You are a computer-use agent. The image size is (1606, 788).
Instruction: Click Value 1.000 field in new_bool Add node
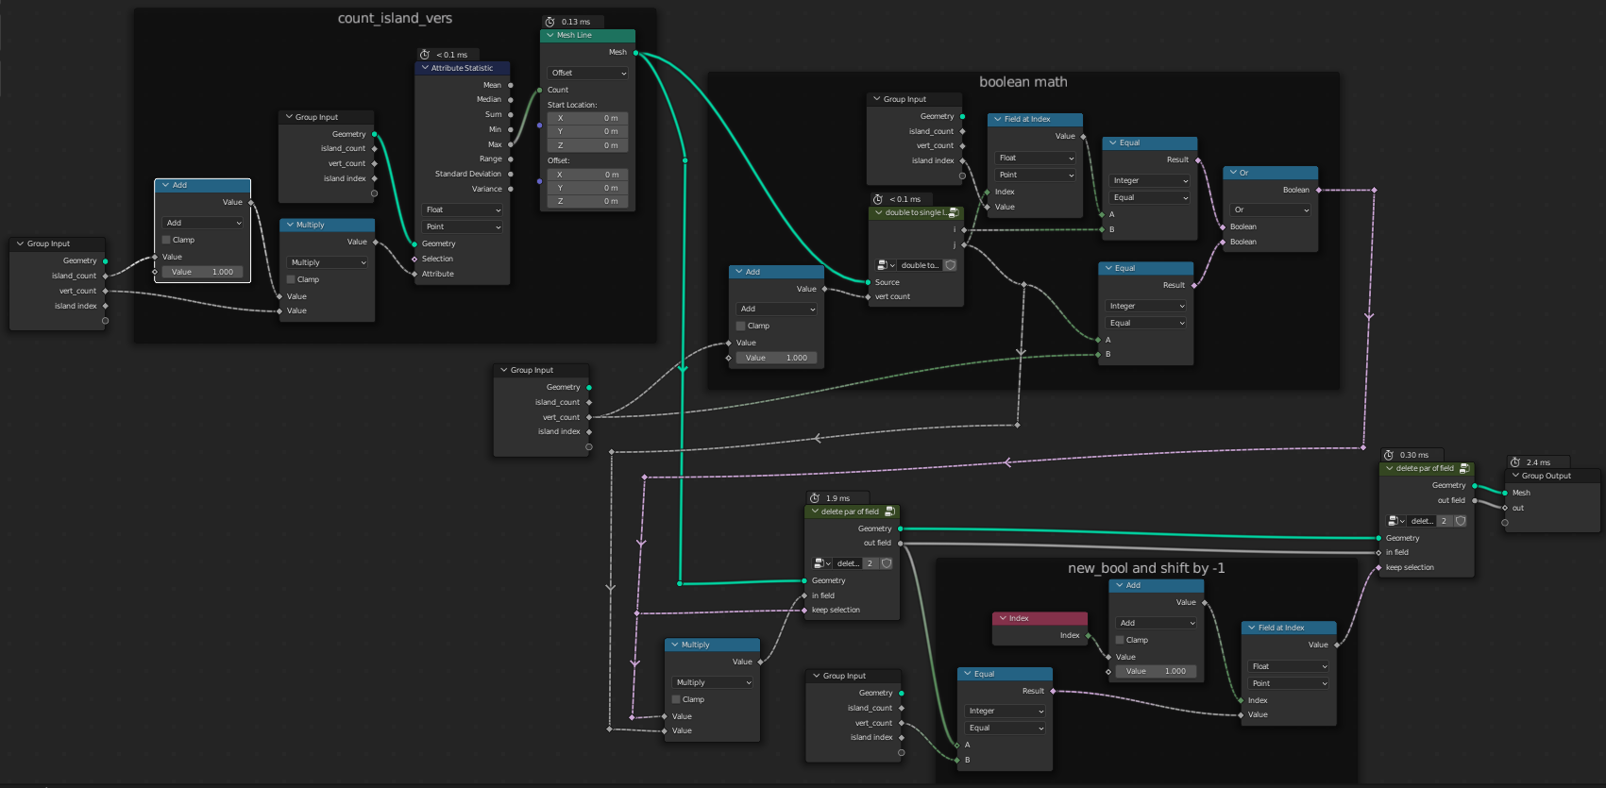(x=1156, y=671)
